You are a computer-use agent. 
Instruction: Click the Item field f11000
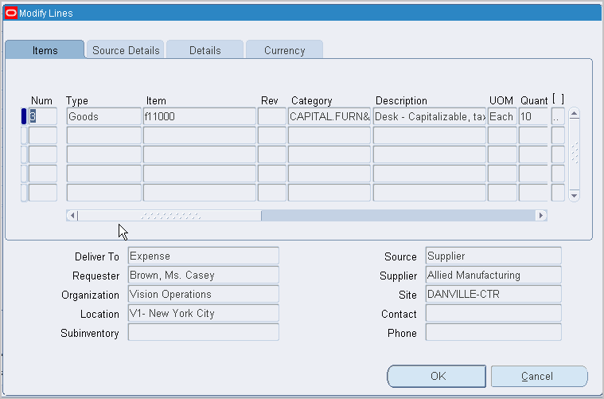200,116
